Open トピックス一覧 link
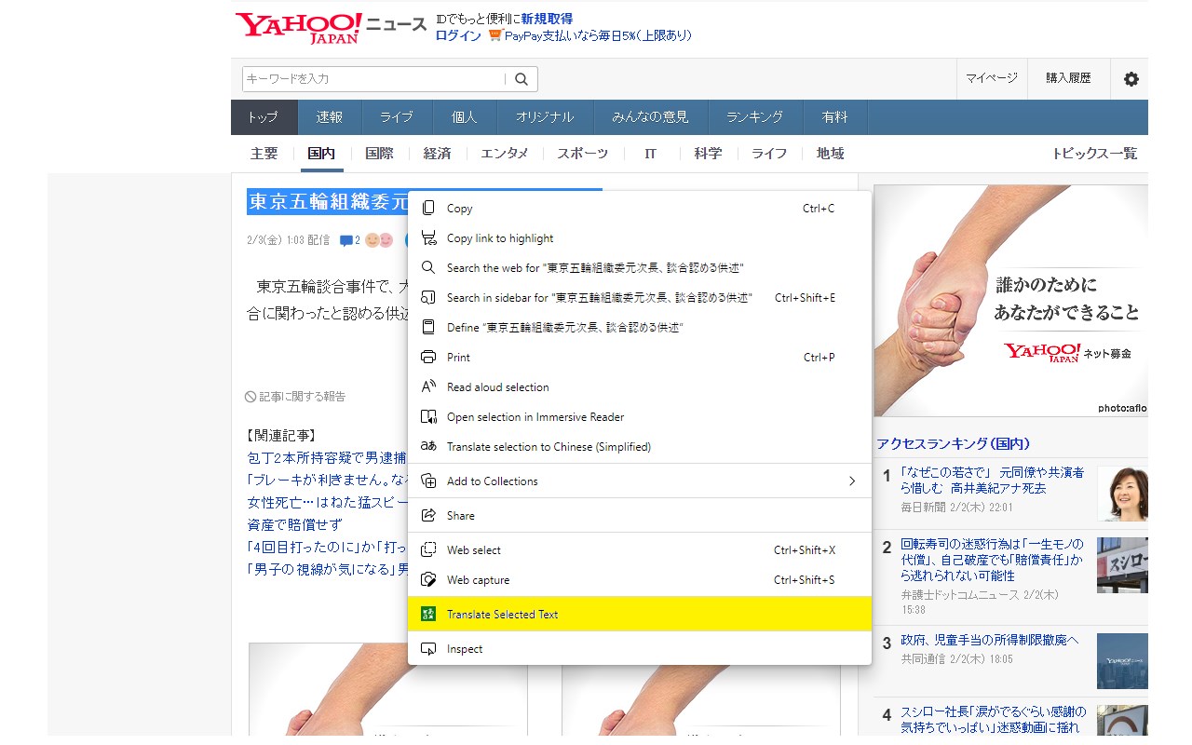This screenshot has width=1192, height=745. pyautogui.click(x=1094, y=154)
